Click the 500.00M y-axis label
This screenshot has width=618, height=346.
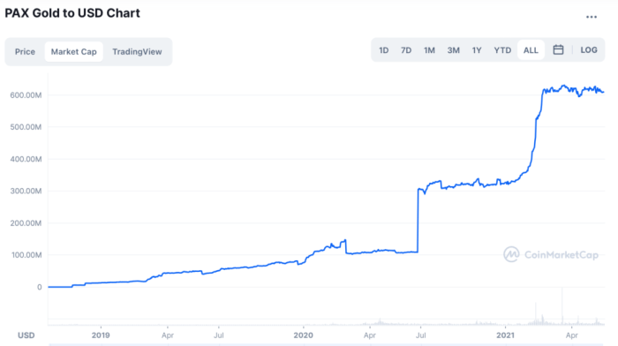(26, 127)
